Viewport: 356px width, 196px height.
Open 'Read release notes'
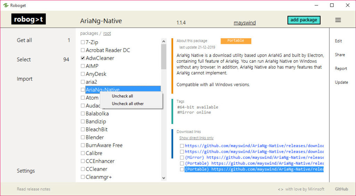click(34, 189)
